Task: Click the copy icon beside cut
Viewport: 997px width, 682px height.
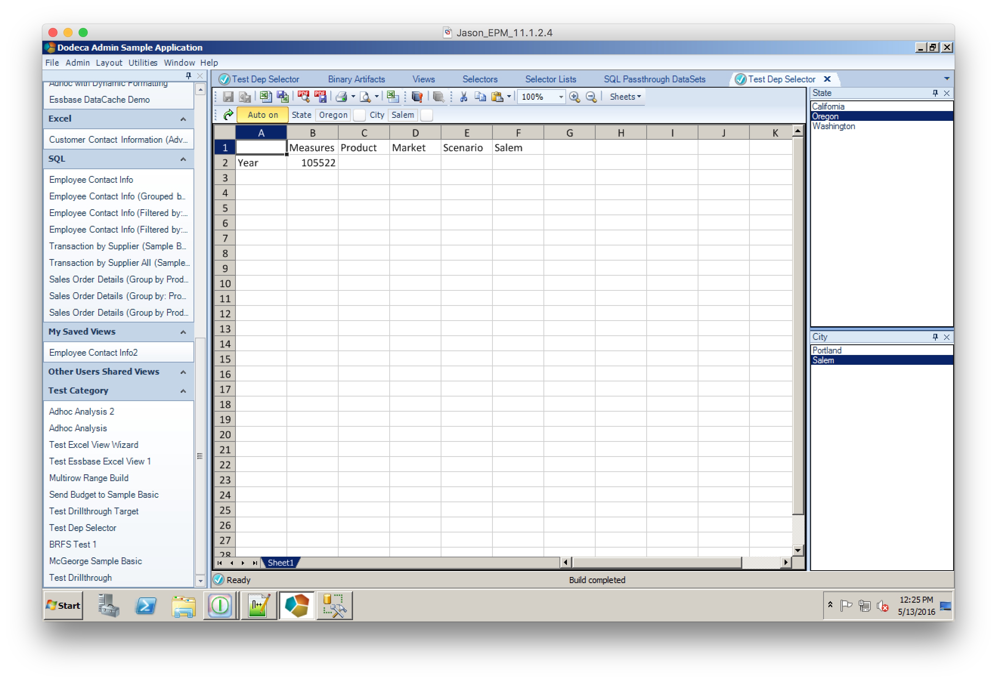Action: [x=480, y=96]
